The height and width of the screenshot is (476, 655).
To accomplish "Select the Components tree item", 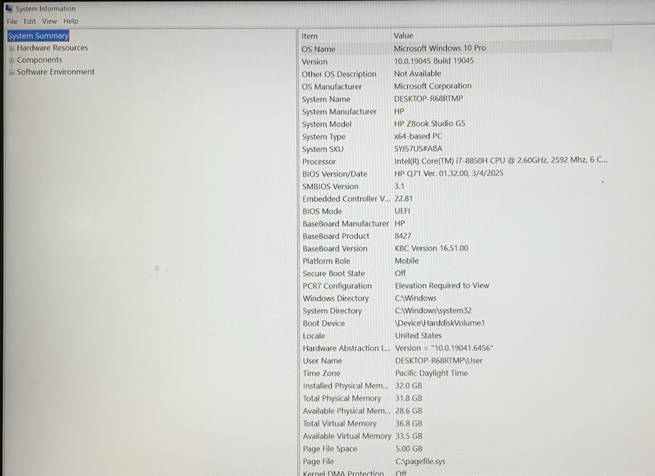I will click(x=40, y=60).
